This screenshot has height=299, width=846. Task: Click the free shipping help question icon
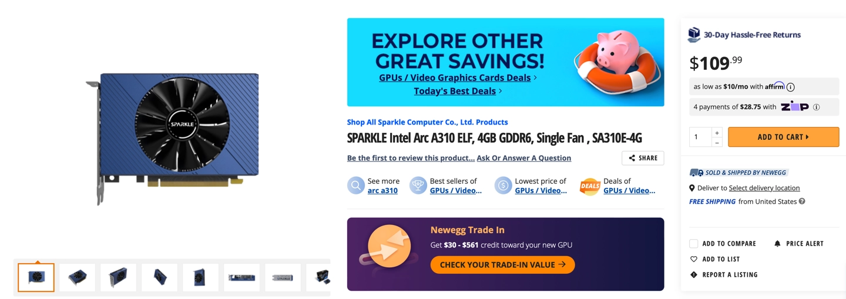click(802, 201)
